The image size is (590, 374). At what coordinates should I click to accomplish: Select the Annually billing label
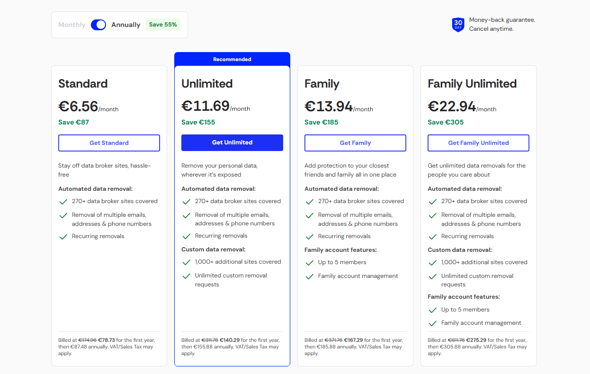(x=125, y=25)
